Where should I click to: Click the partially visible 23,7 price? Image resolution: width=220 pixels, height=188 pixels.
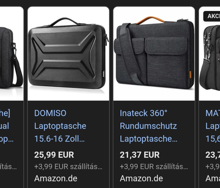[x=213, y=155]
